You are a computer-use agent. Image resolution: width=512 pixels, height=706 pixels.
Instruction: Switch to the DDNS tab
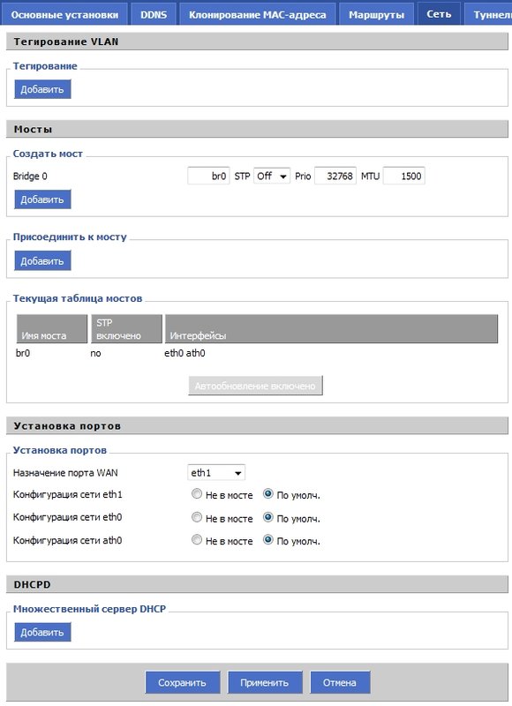154,14
